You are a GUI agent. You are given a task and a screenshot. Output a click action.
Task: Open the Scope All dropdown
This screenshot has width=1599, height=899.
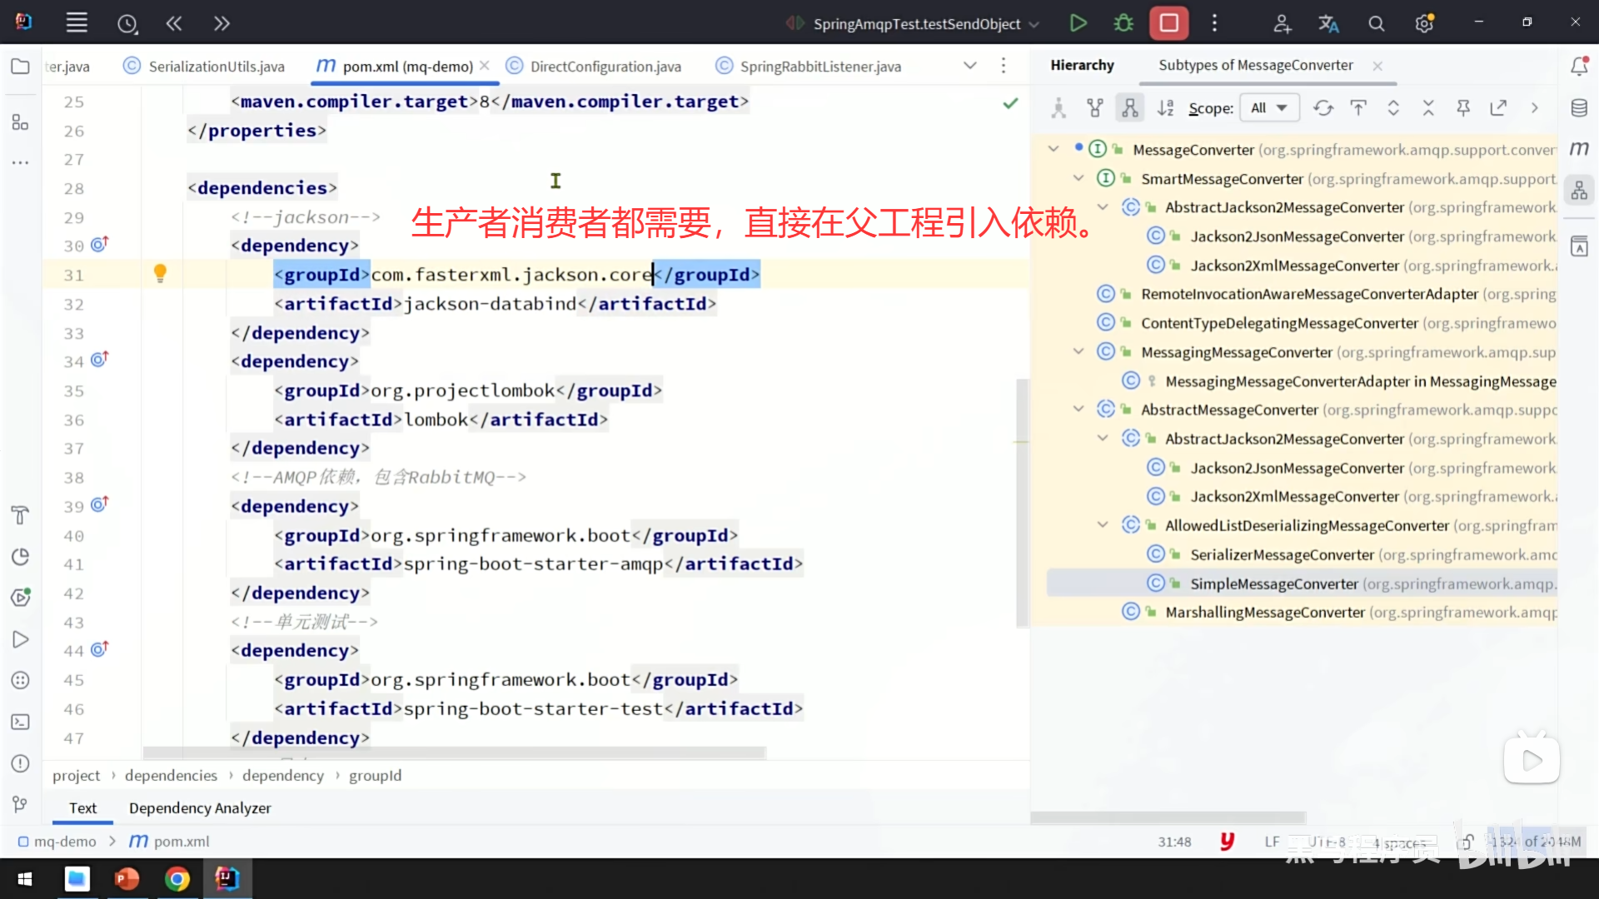(1268, 108)
